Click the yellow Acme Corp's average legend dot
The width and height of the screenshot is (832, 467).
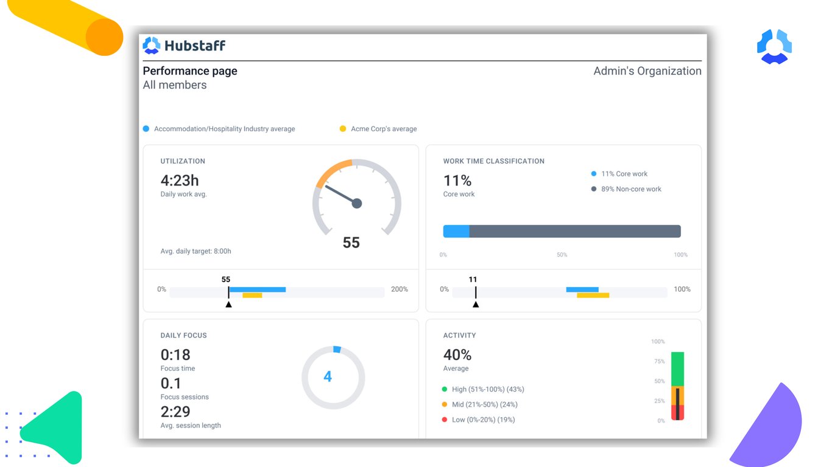click(x=343, y=129)
